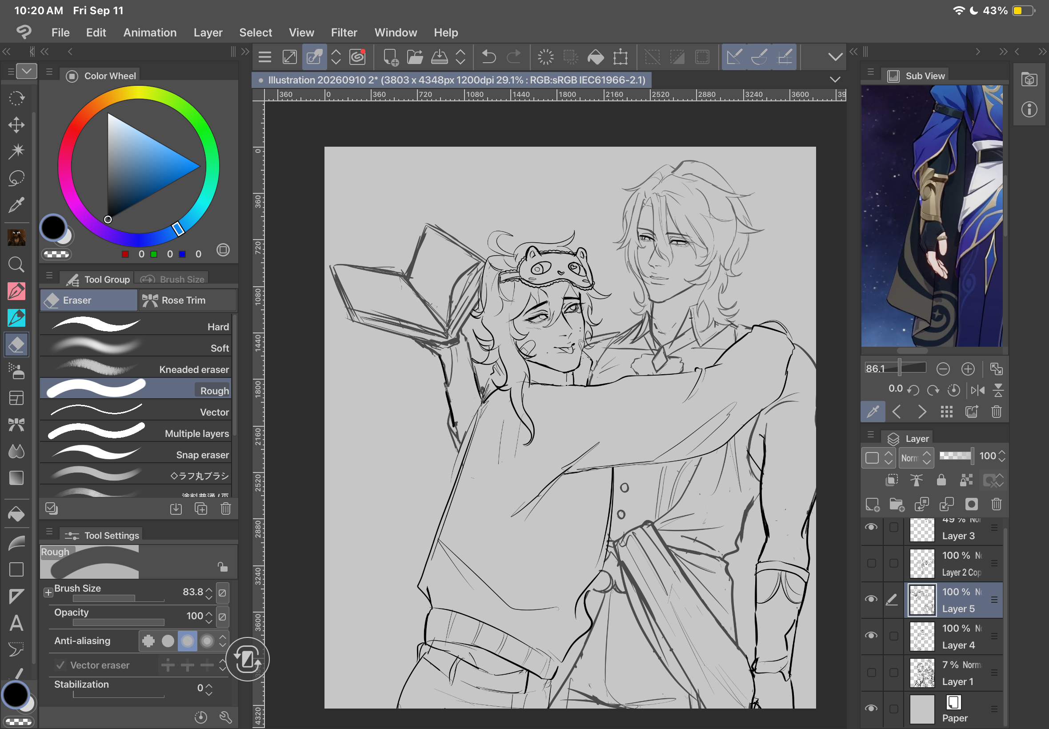Choose the Magic Wand auto-select tool

coord(16,151)
